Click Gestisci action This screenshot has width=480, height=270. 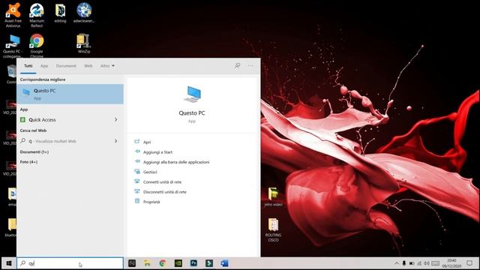[150, 172]
